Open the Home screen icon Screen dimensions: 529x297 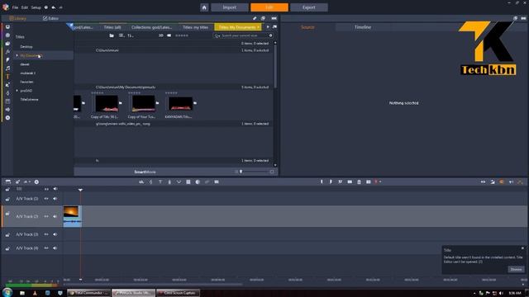coord(204,7)
